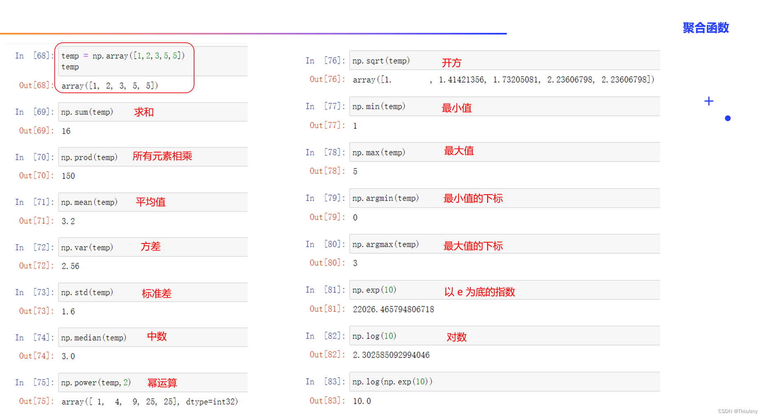Click the red annotation 最大值 beside np.max(temp)

click(459, 151)
